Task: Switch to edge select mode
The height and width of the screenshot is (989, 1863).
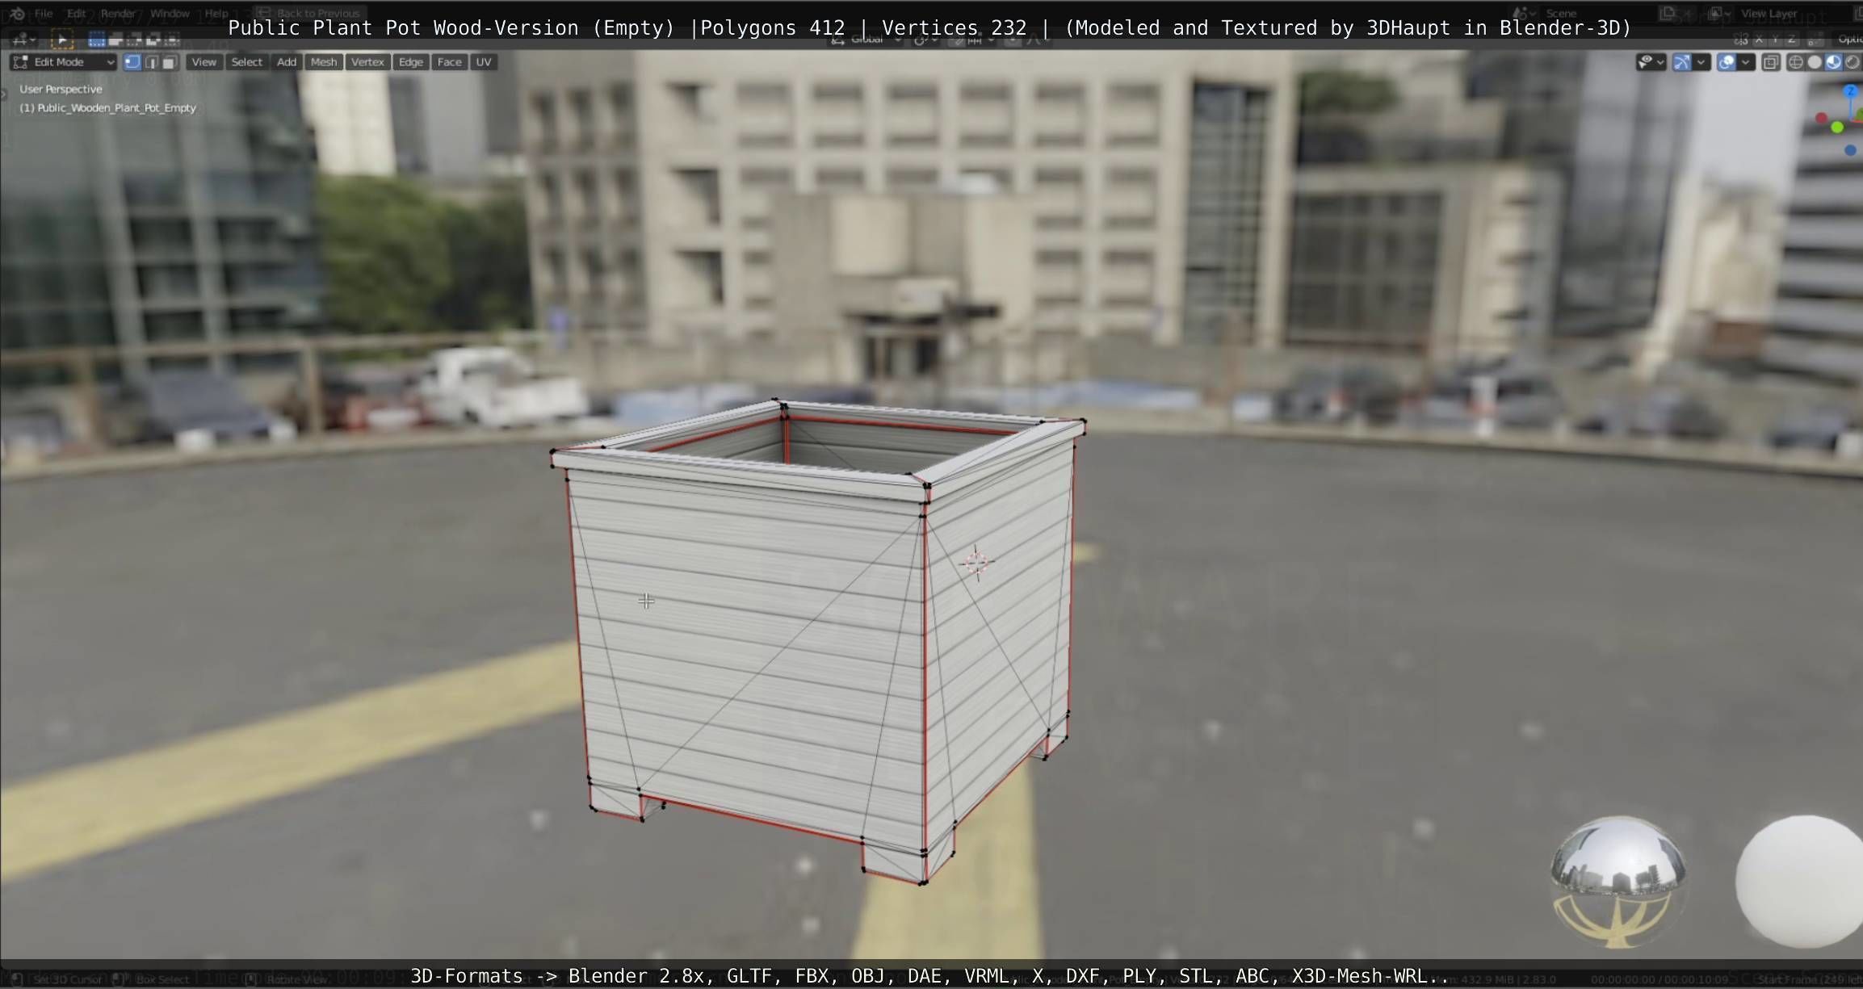Action: (151, 62)
